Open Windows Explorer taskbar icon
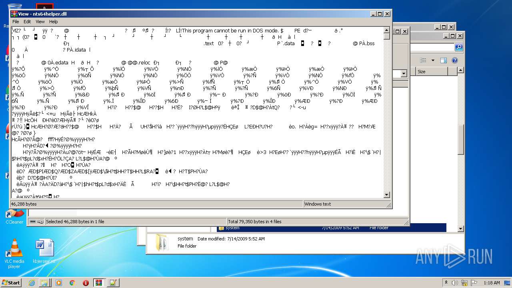The width and height of the screenshot is (512, 288). pos(44,283)
